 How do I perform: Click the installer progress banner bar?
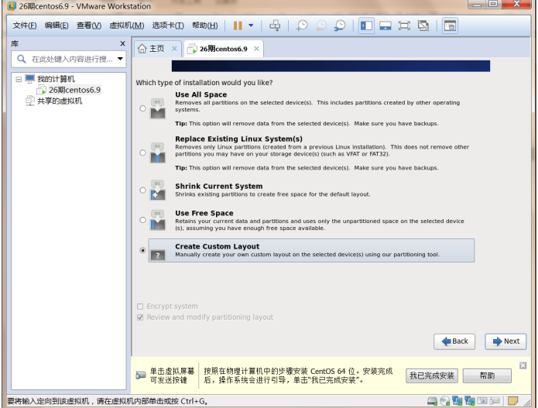(331, 67)
